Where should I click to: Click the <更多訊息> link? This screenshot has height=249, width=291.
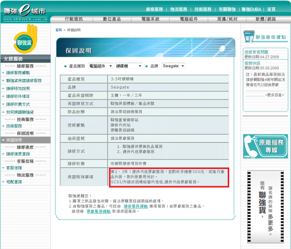coord(275,95)
